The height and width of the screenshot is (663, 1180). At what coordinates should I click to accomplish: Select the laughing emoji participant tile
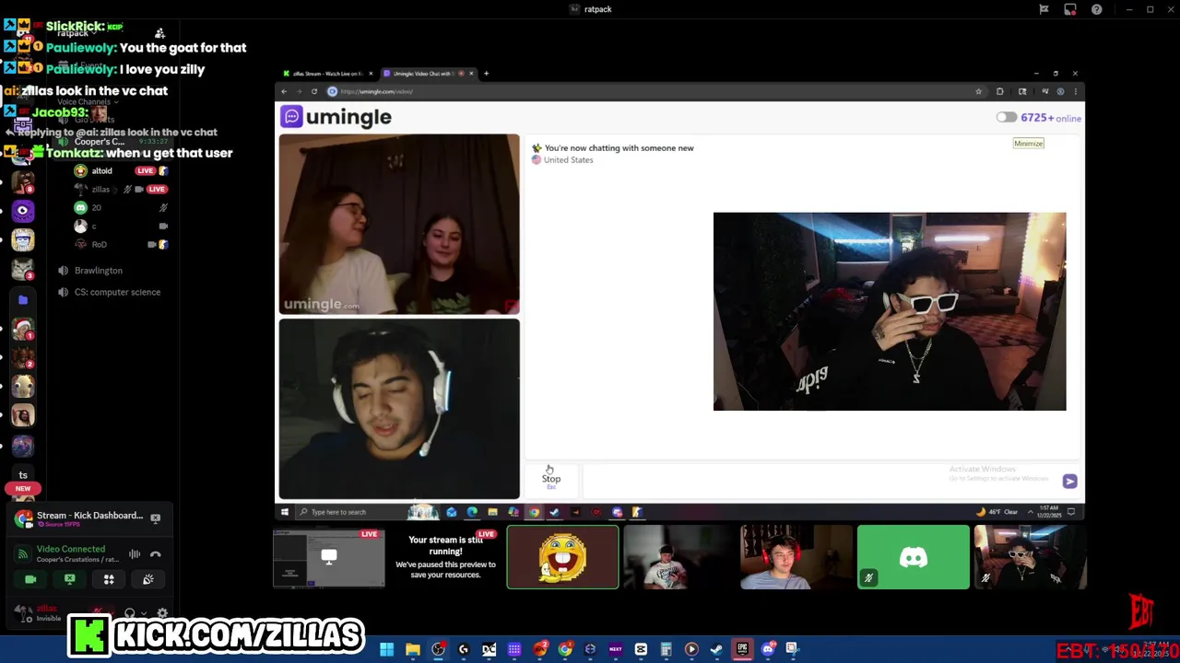[x=562, y=557]
